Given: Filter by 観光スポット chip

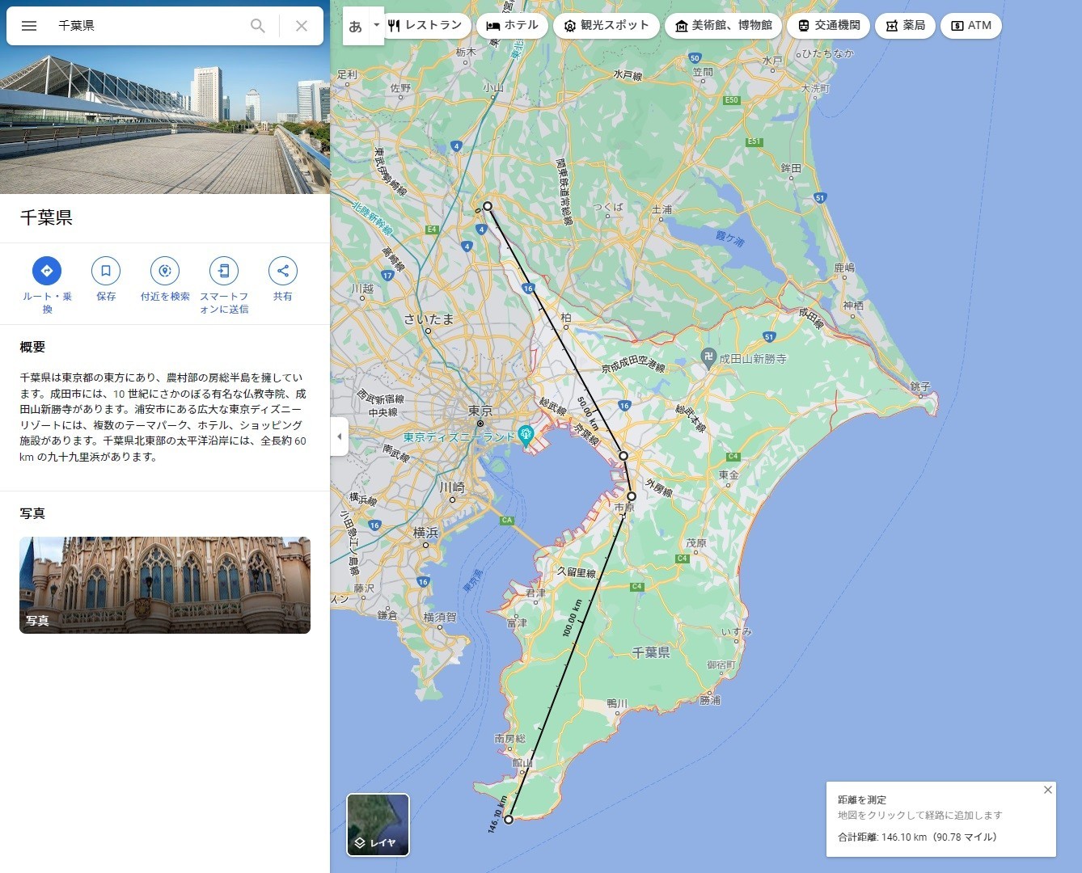Looking at the screenshot, I should tap(607, 26).
